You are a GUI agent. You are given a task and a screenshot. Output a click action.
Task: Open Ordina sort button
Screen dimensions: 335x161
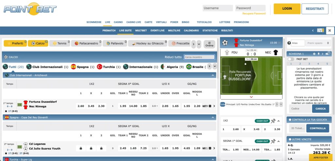[x=209, y=44]
